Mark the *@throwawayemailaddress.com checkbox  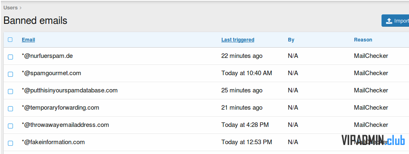click(10, 126)
